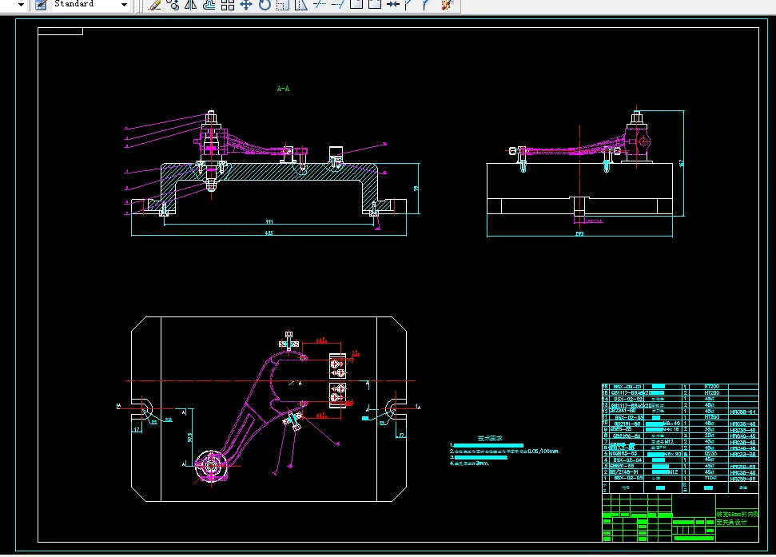
Task: Select the 90.5 vertical dimension in plan view
Action: [x=189, y=437]
